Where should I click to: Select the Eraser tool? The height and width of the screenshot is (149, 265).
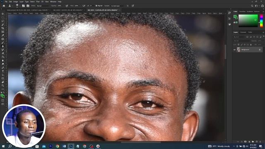3,53
